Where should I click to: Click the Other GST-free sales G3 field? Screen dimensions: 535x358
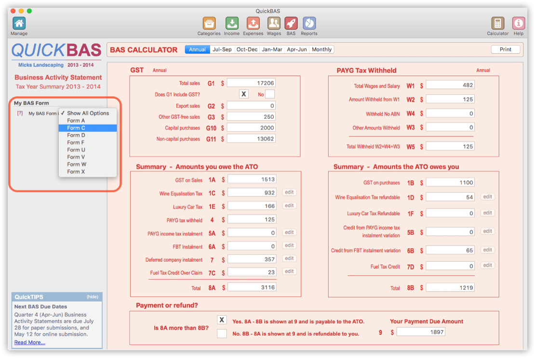[252, 116]
